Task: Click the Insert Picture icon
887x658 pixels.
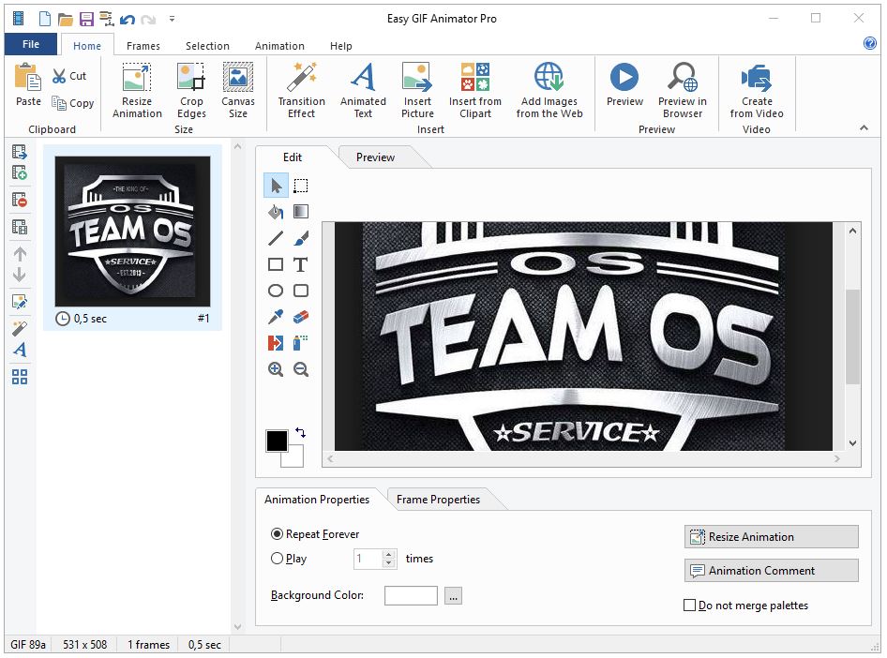Action: click(x=417, y=77)
